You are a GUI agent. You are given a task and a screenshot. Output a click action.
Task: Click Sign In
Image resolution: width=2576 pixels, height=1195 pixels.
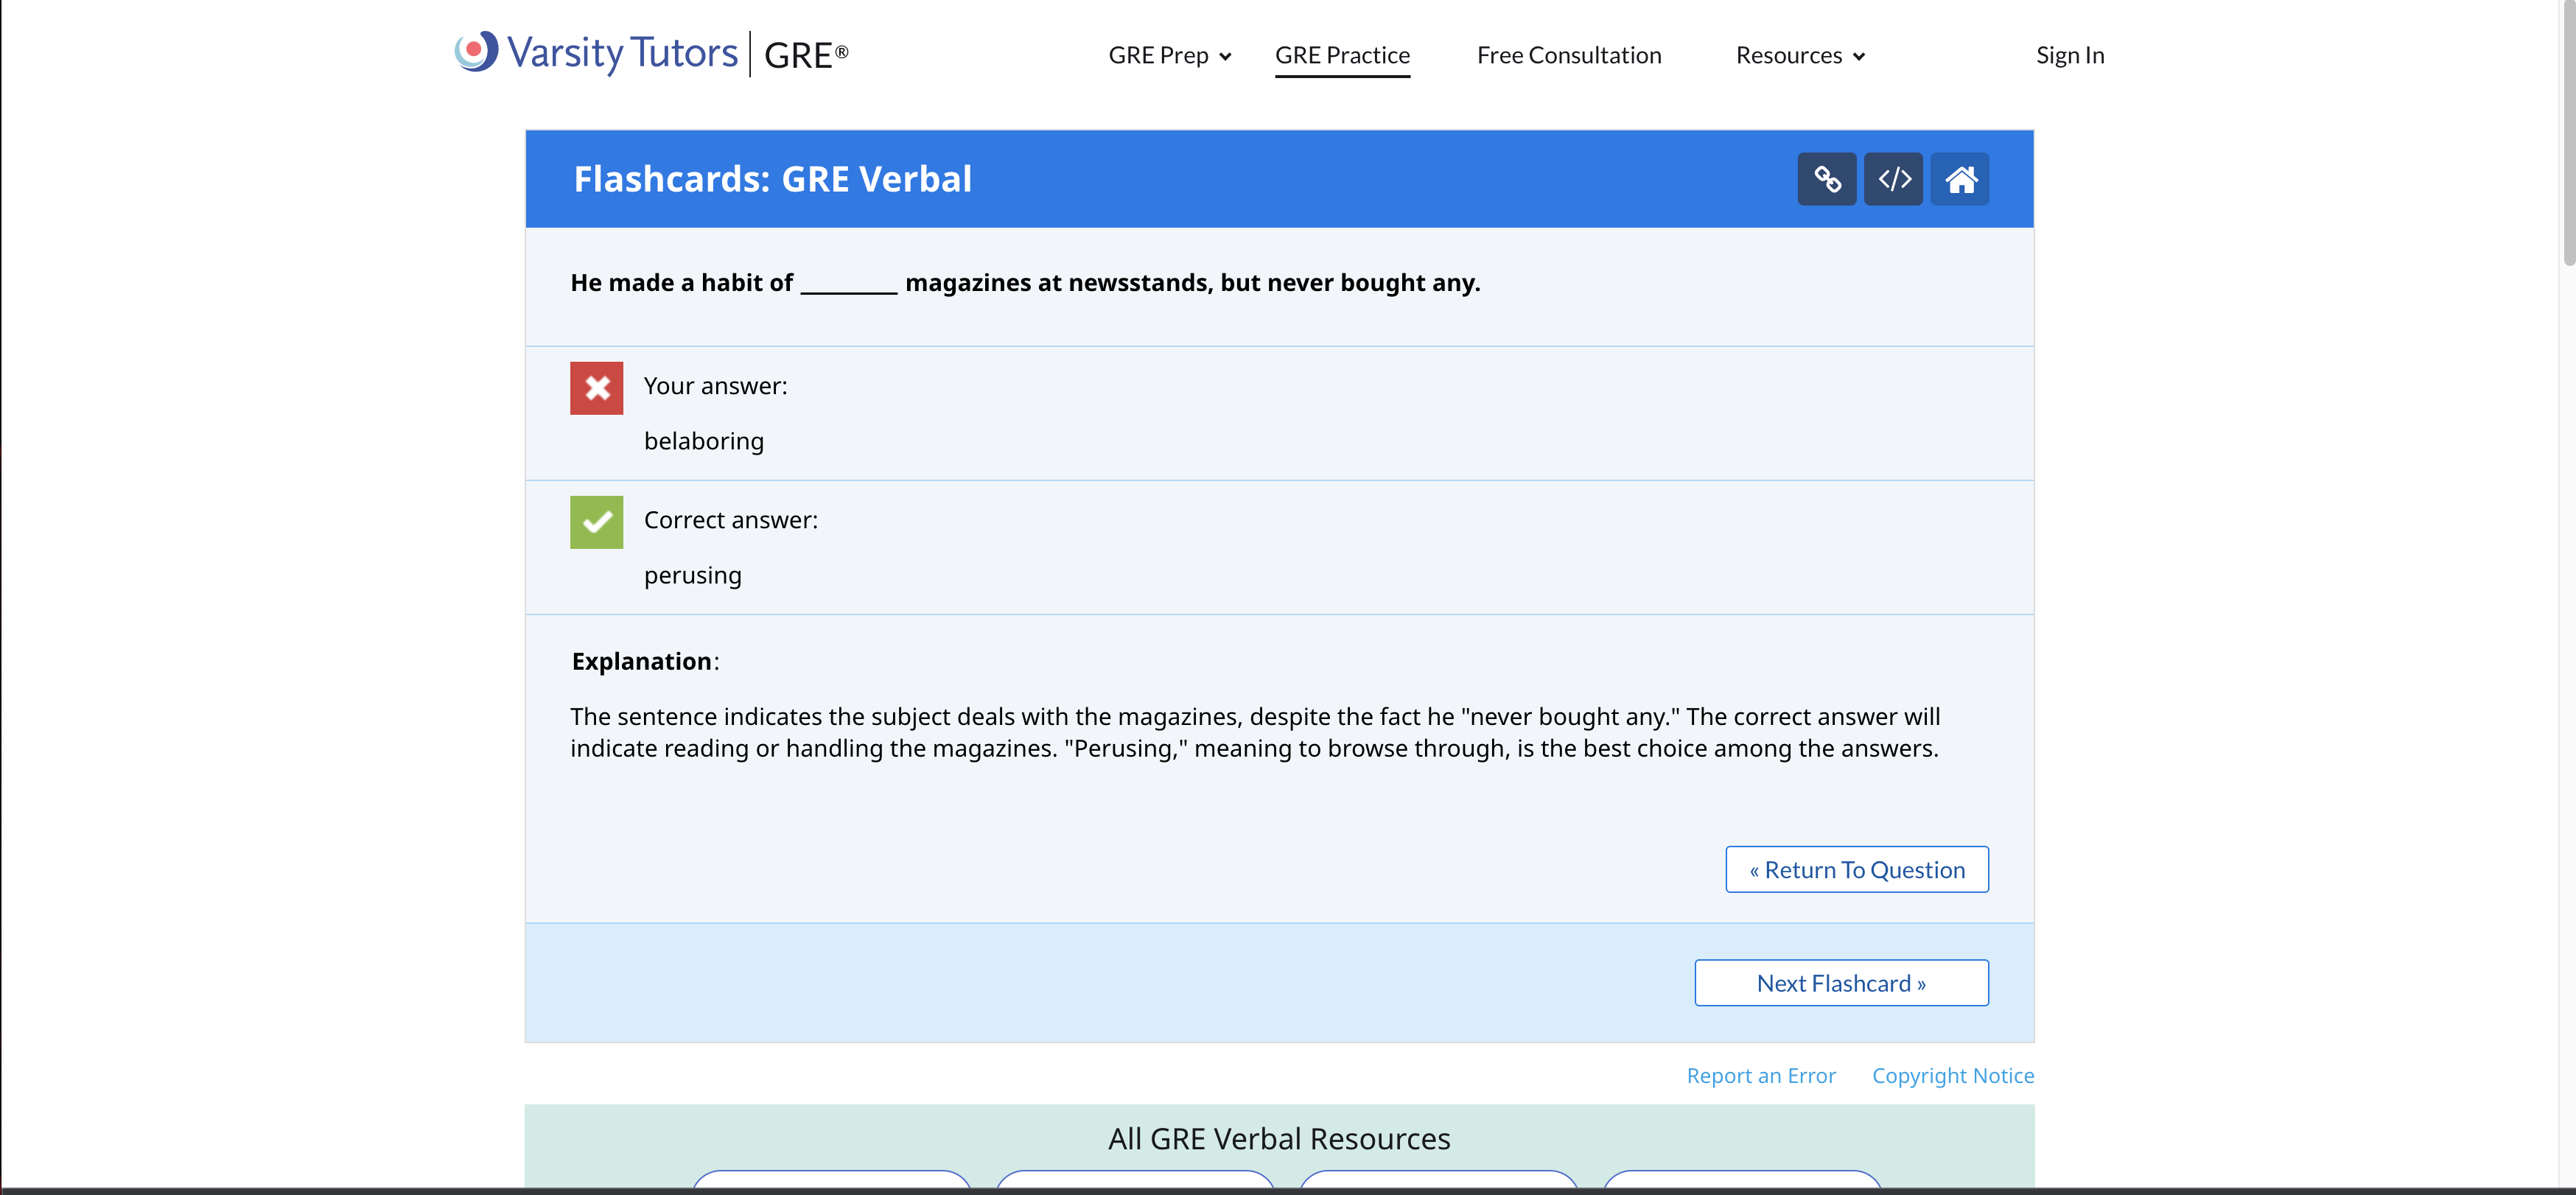coord(2069,56)
